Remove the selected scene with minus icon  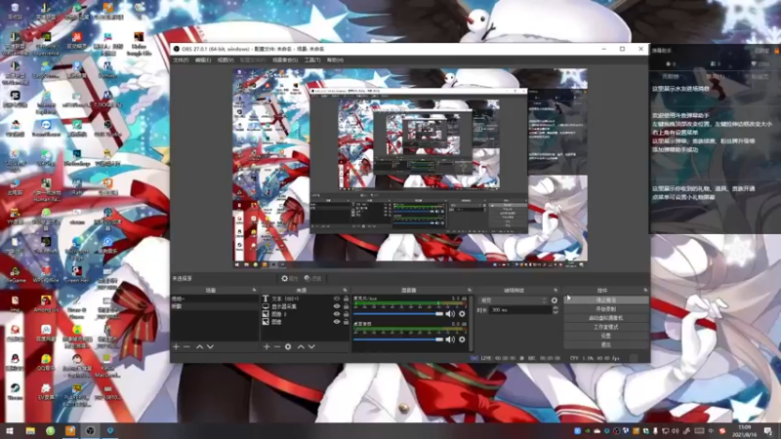tap(186, 346)
